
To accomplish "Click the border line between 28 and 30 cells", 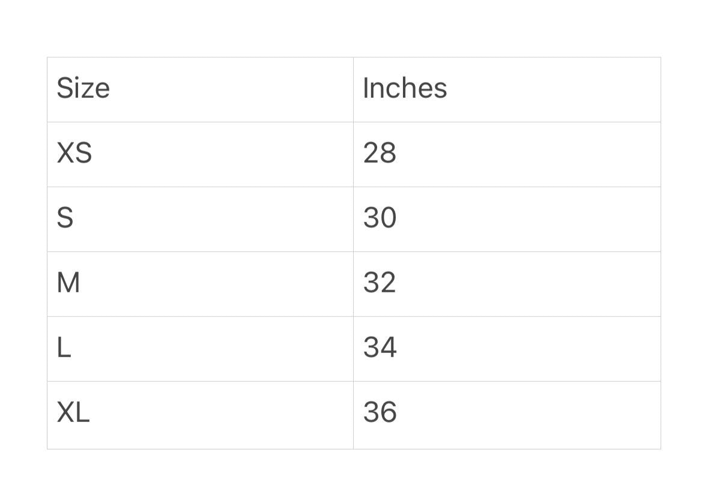I will [507, 187].
